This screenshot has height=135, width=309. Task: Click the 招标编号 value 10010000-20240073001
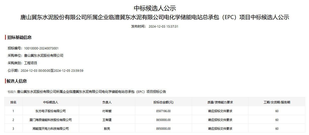[41, 48]
